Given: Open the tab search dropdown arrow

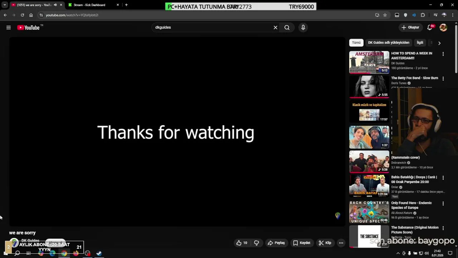Looking at the screenshot, I should (5, 5).
